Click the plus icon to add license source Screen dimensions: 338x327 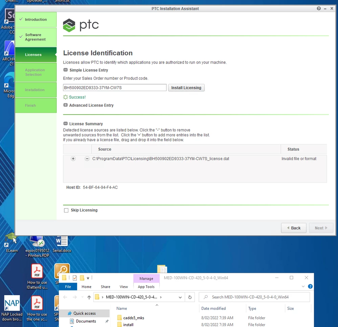tap(73, 158)
